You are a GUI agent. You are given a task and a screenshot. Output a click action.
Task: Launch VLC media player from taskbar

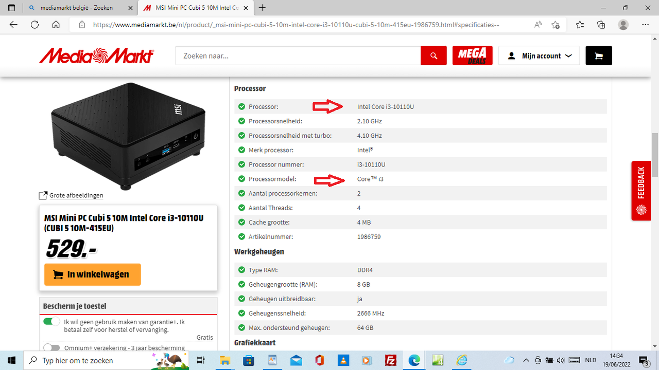343,360
